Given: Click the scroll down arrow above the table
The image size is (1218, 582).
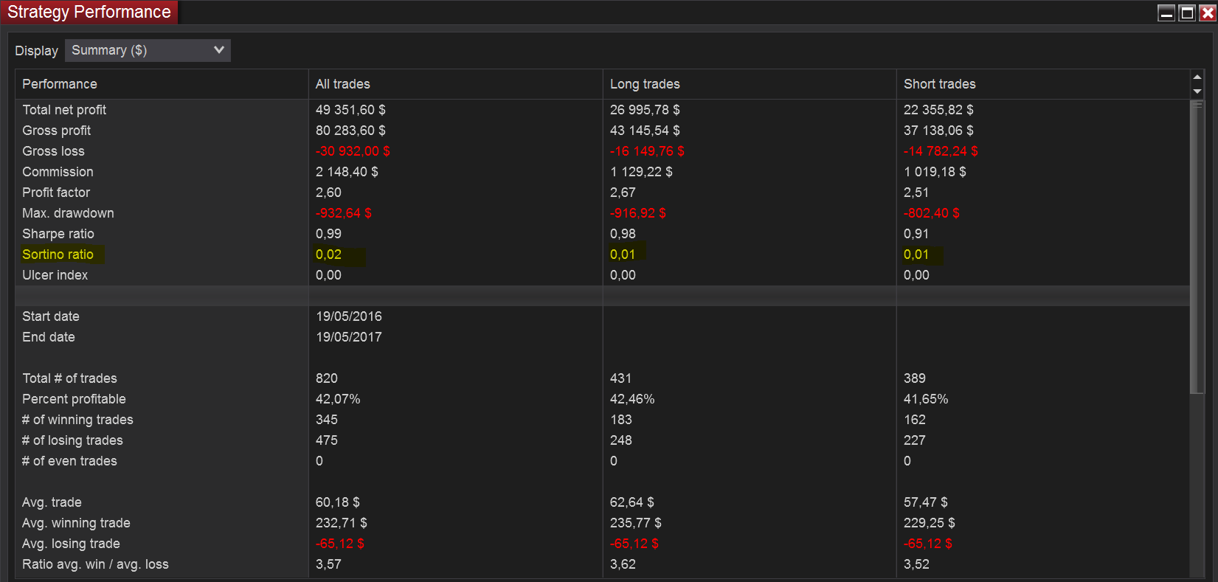Looking at the screenshot, I should [1197, 91].
